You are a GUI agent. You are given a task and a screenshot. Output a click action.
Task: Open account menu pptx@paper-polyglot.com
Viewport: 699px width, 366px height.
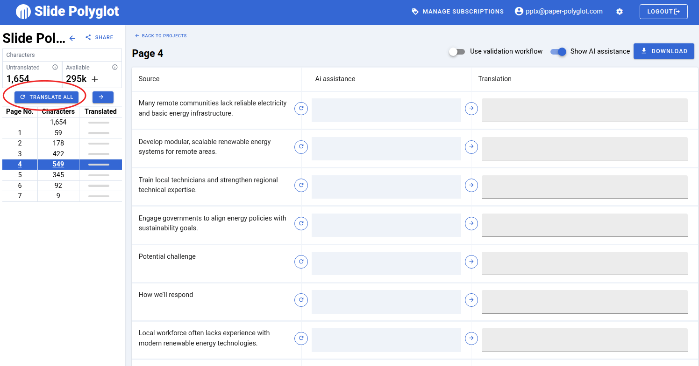tap(558, 12)
